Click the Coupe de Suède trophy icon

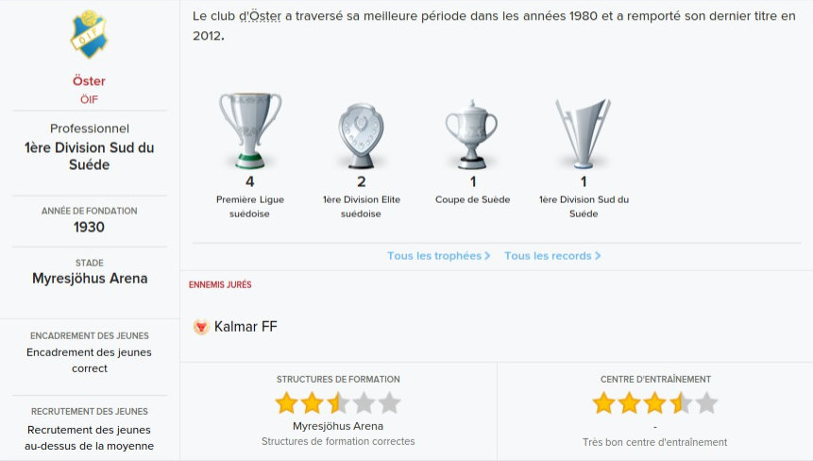click(x=471, y=132)
